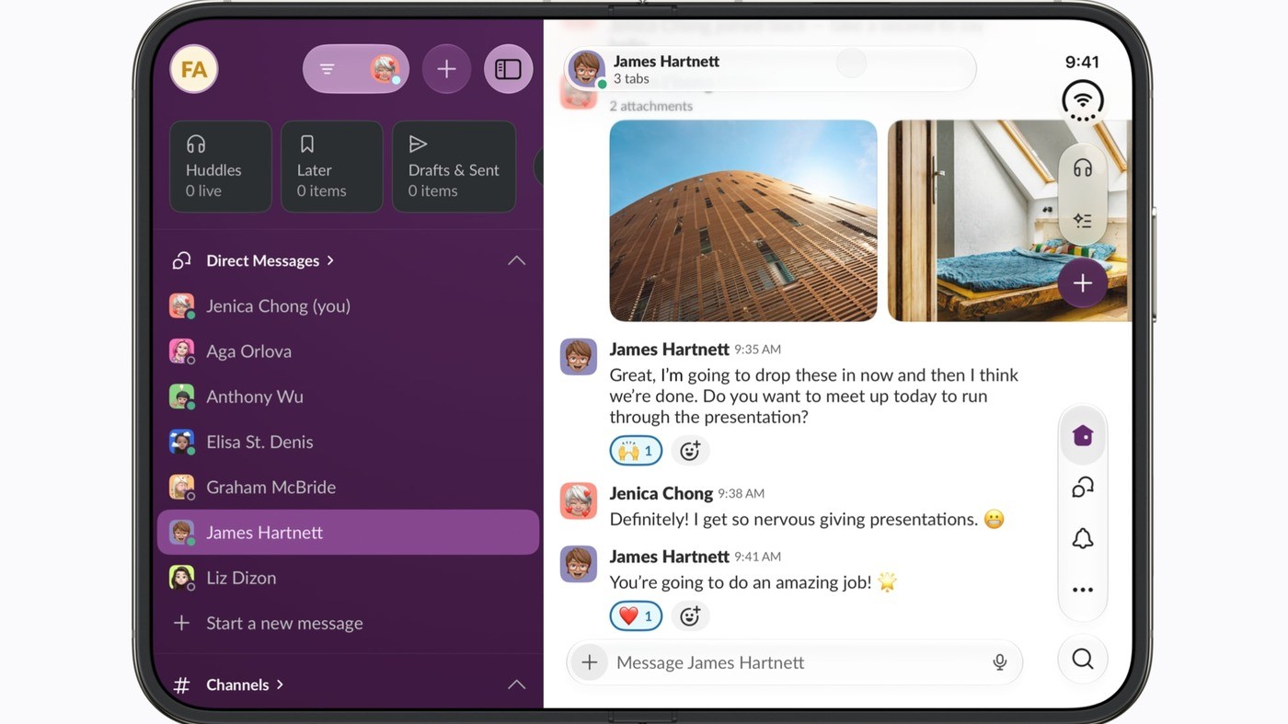
Task: Open James Hartnett's avatar on 9:35 AM message
Action: point(579,356)
